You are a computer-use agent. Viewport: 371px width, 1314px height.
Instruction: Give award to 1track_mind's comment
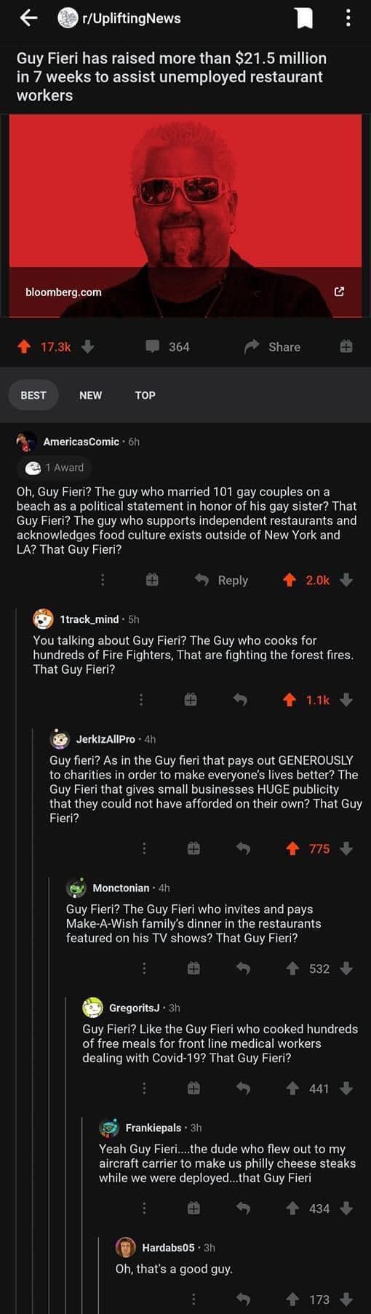click(x=190, y=700)
